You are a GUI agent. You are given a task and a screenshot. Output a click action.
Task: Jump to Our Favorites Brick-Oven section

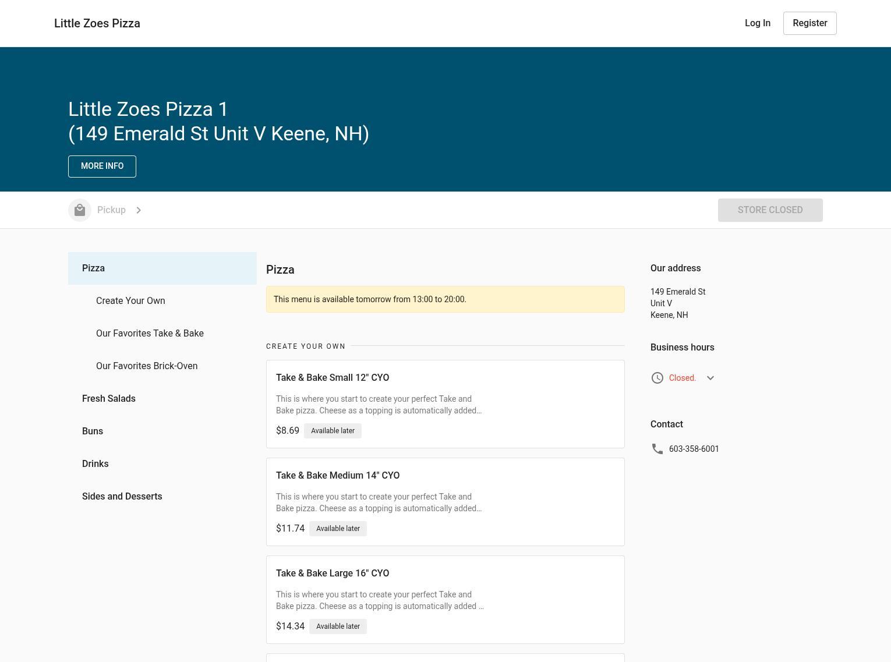pyautogui.click(x=147, y=366)
